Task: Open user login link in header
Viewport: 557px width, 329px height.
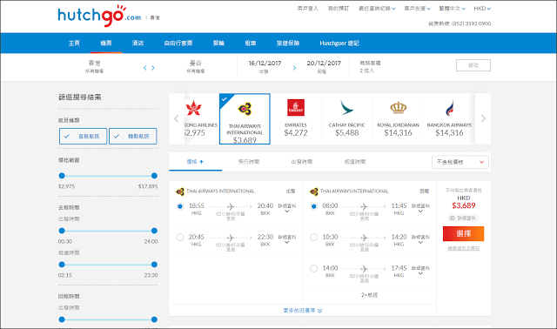Action: coord(307,8)
